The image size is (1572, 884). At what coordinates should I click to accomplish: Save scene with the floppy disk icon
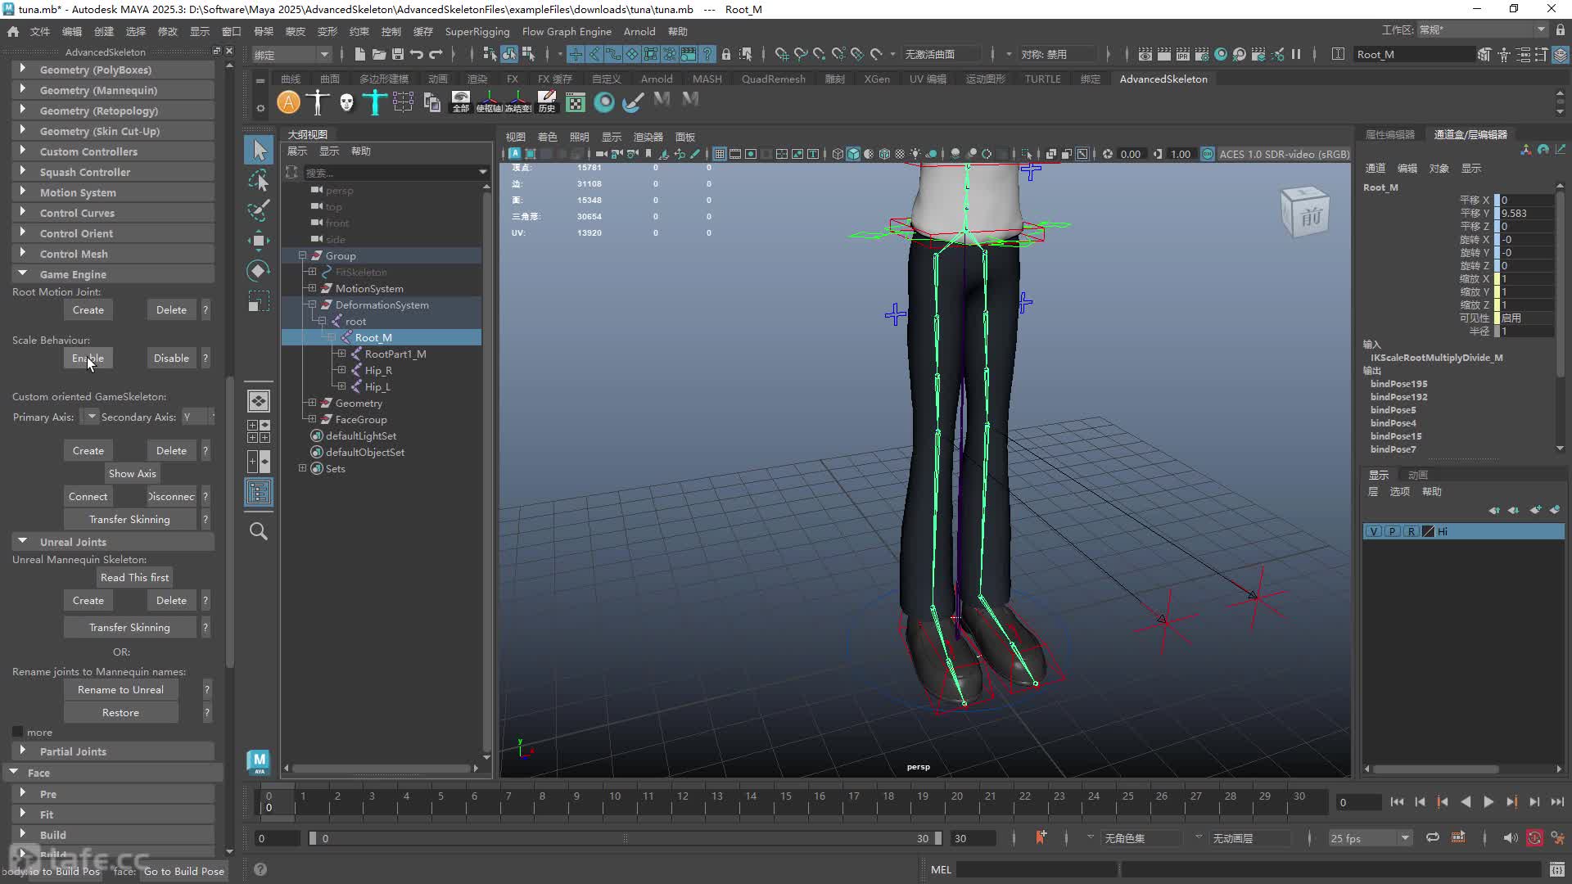398,54
